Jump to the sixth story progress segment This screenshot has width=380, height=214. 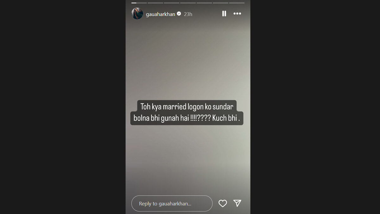click(220, 3)
